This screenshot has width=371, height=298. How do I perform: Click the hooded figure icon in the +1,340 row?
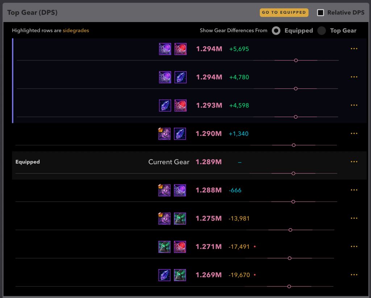click(164, 134)
